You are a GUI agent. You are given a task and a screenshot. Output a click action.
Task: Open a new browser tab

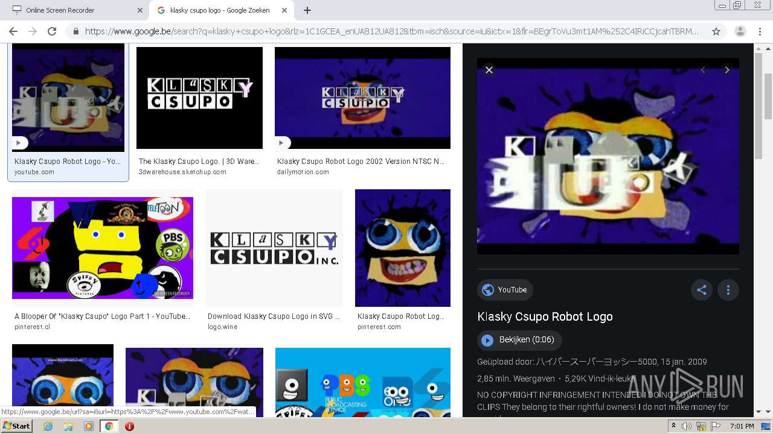pyautogui.click(x=307, y=10)
